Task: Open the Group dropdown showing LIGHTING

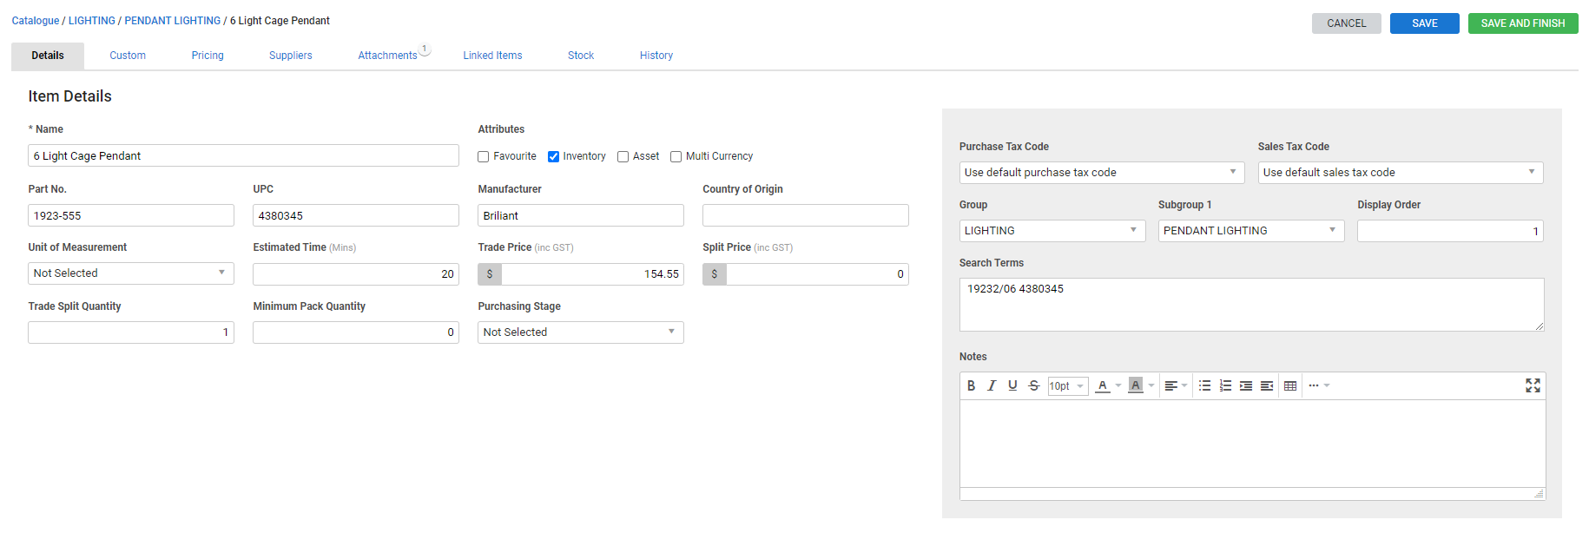Action: tap(1052, 231)
